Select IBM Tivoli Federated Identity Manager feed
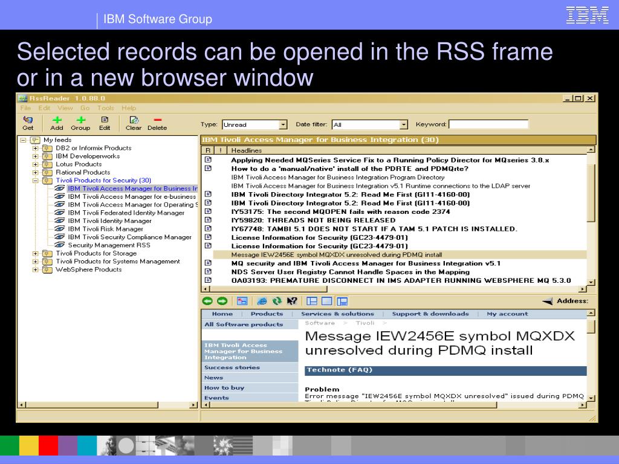The image size is (619, 464). [126, 213]
